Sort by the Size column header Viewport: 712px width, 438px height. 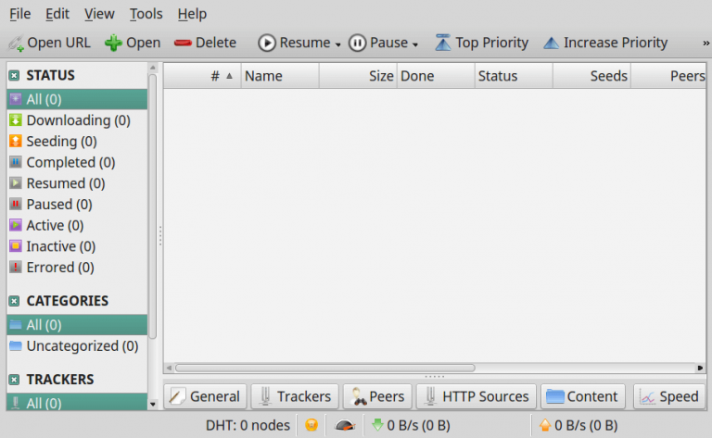(358, 76)
